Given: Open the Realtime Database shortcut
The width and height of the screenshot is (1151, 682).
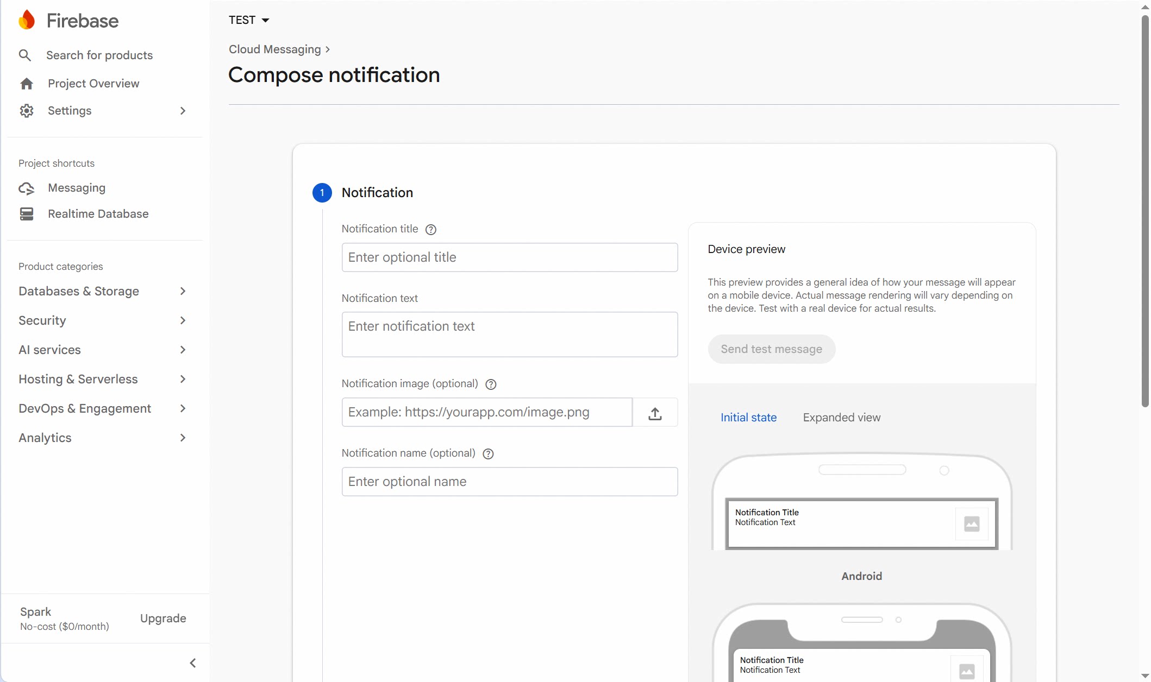Looking at the screenshot, I should tap(98, 214).
